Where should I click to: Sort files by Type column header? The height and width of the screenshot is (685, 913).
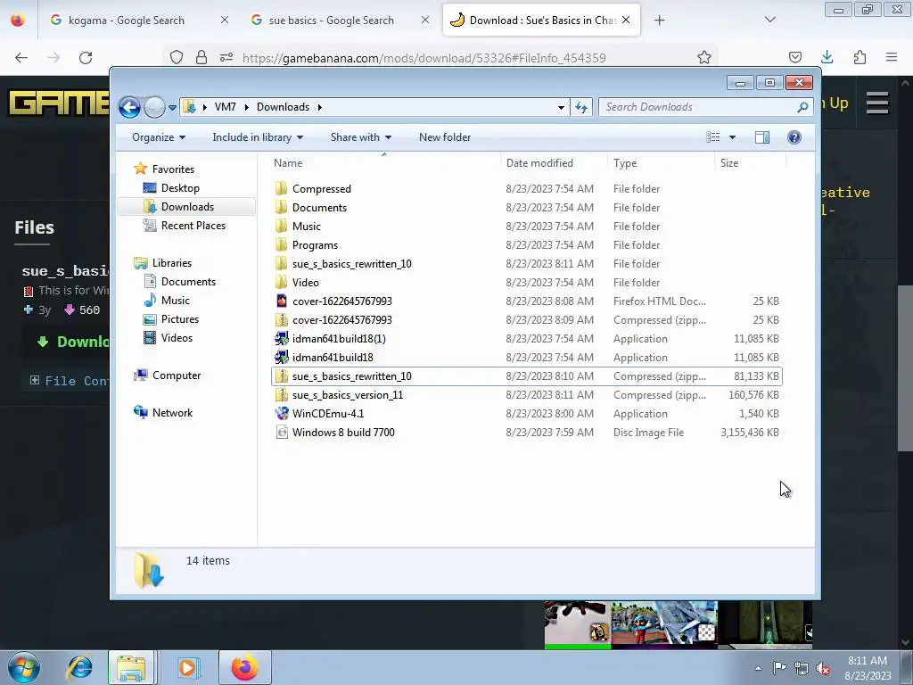click(x=625, y=163)
